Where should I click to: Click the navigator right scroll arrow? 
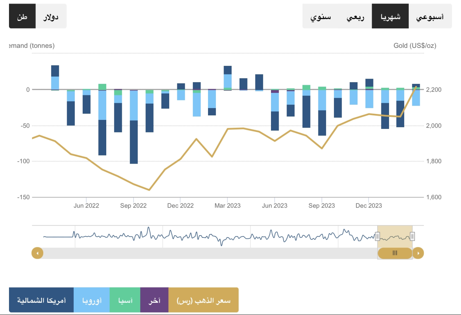[x=418, y=253]
